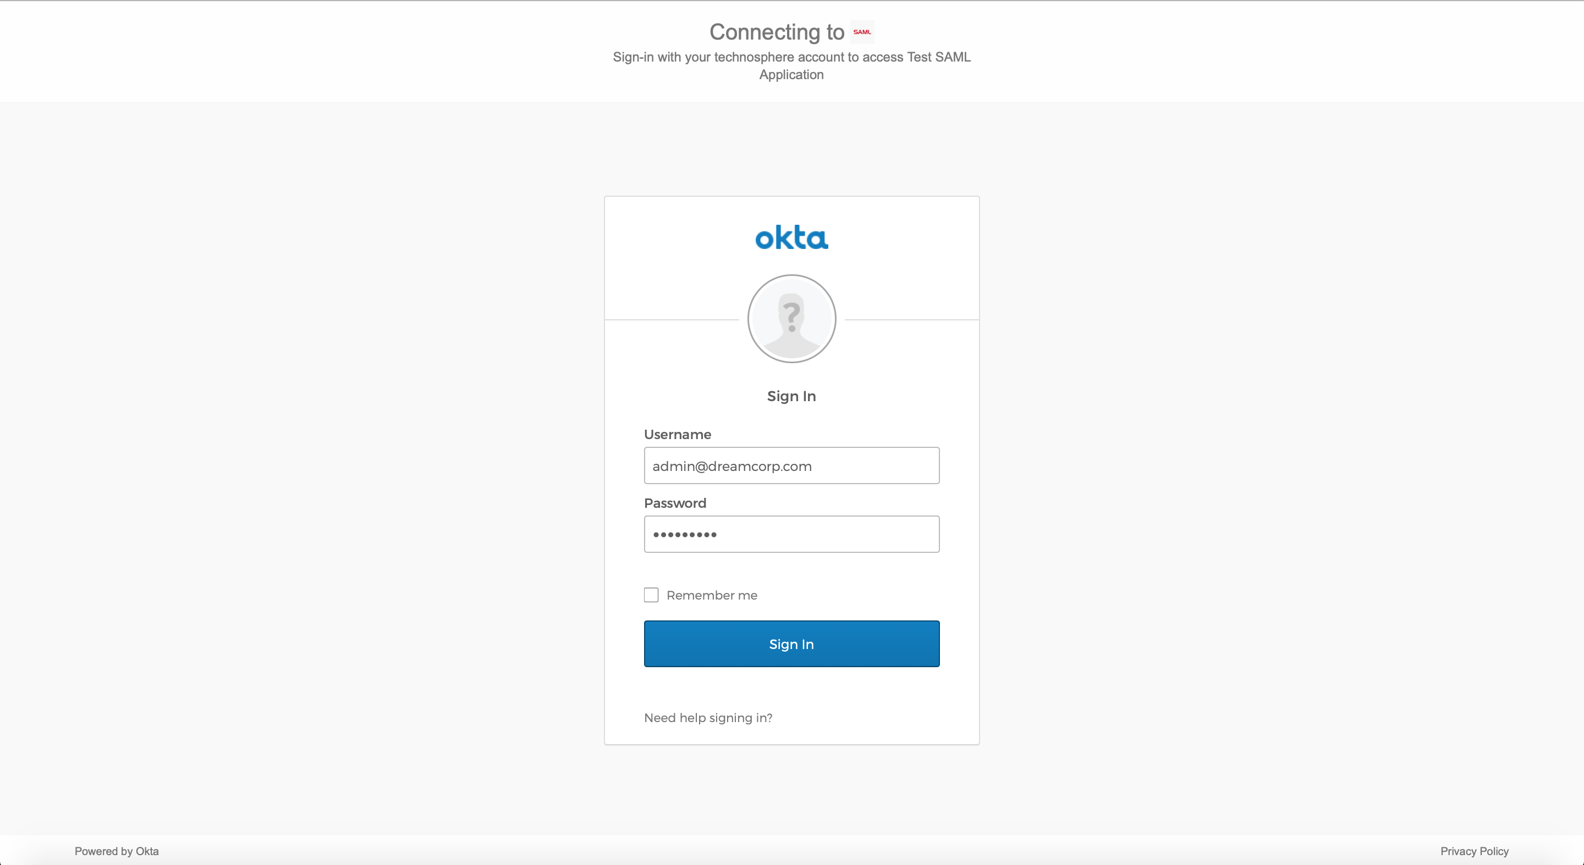1584x865 pixels.
Task: Click the "Connecting to" page heading
Action: (777, 32)
